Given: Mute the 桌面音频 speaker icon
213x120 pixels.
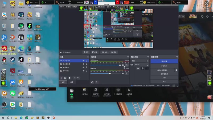Looking at the screenshot, I should coord(123,74).
